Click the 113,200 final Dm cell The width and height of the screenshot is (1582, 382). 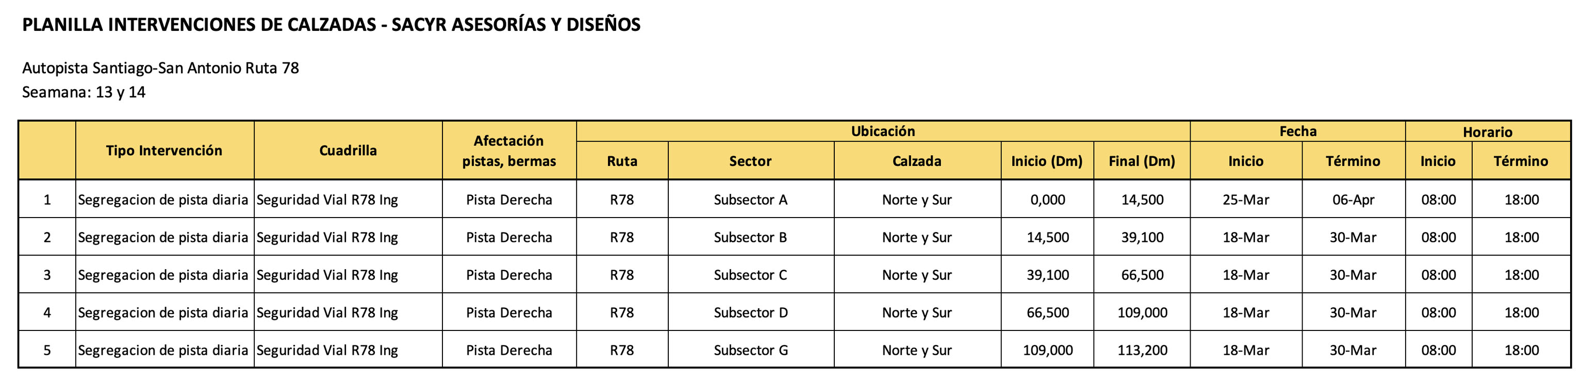click(x=1142, y=350)
